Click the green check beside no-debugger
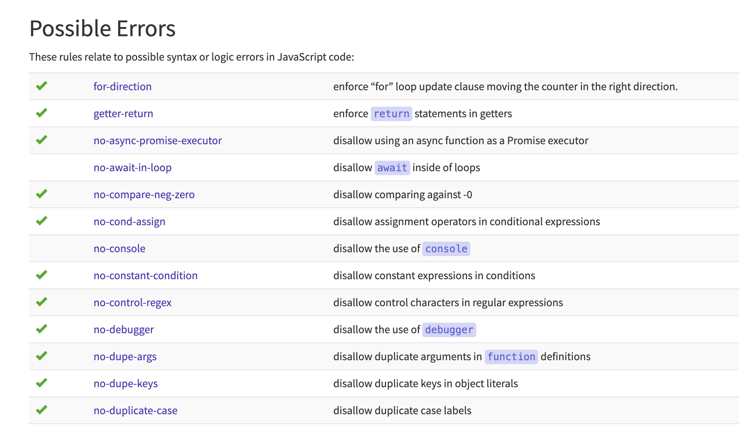 (x=41, y=329)
